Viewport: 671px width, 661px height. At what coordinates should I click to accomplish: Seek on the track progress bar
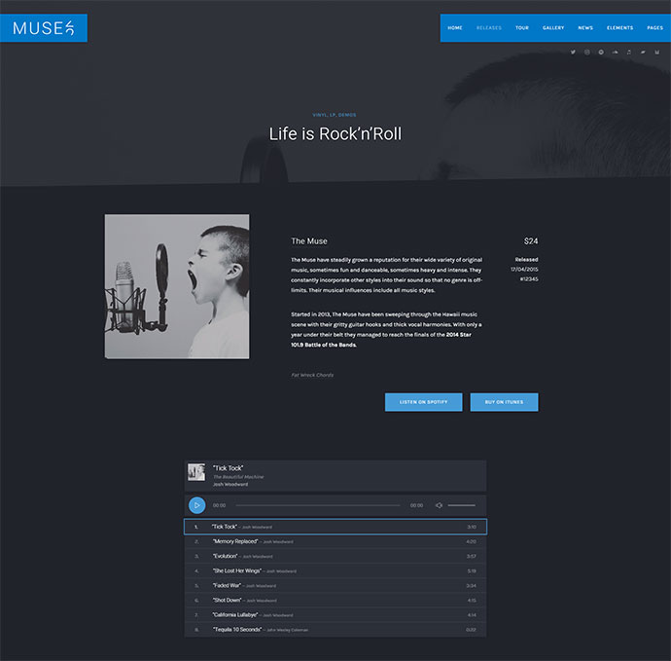(318, 505)
